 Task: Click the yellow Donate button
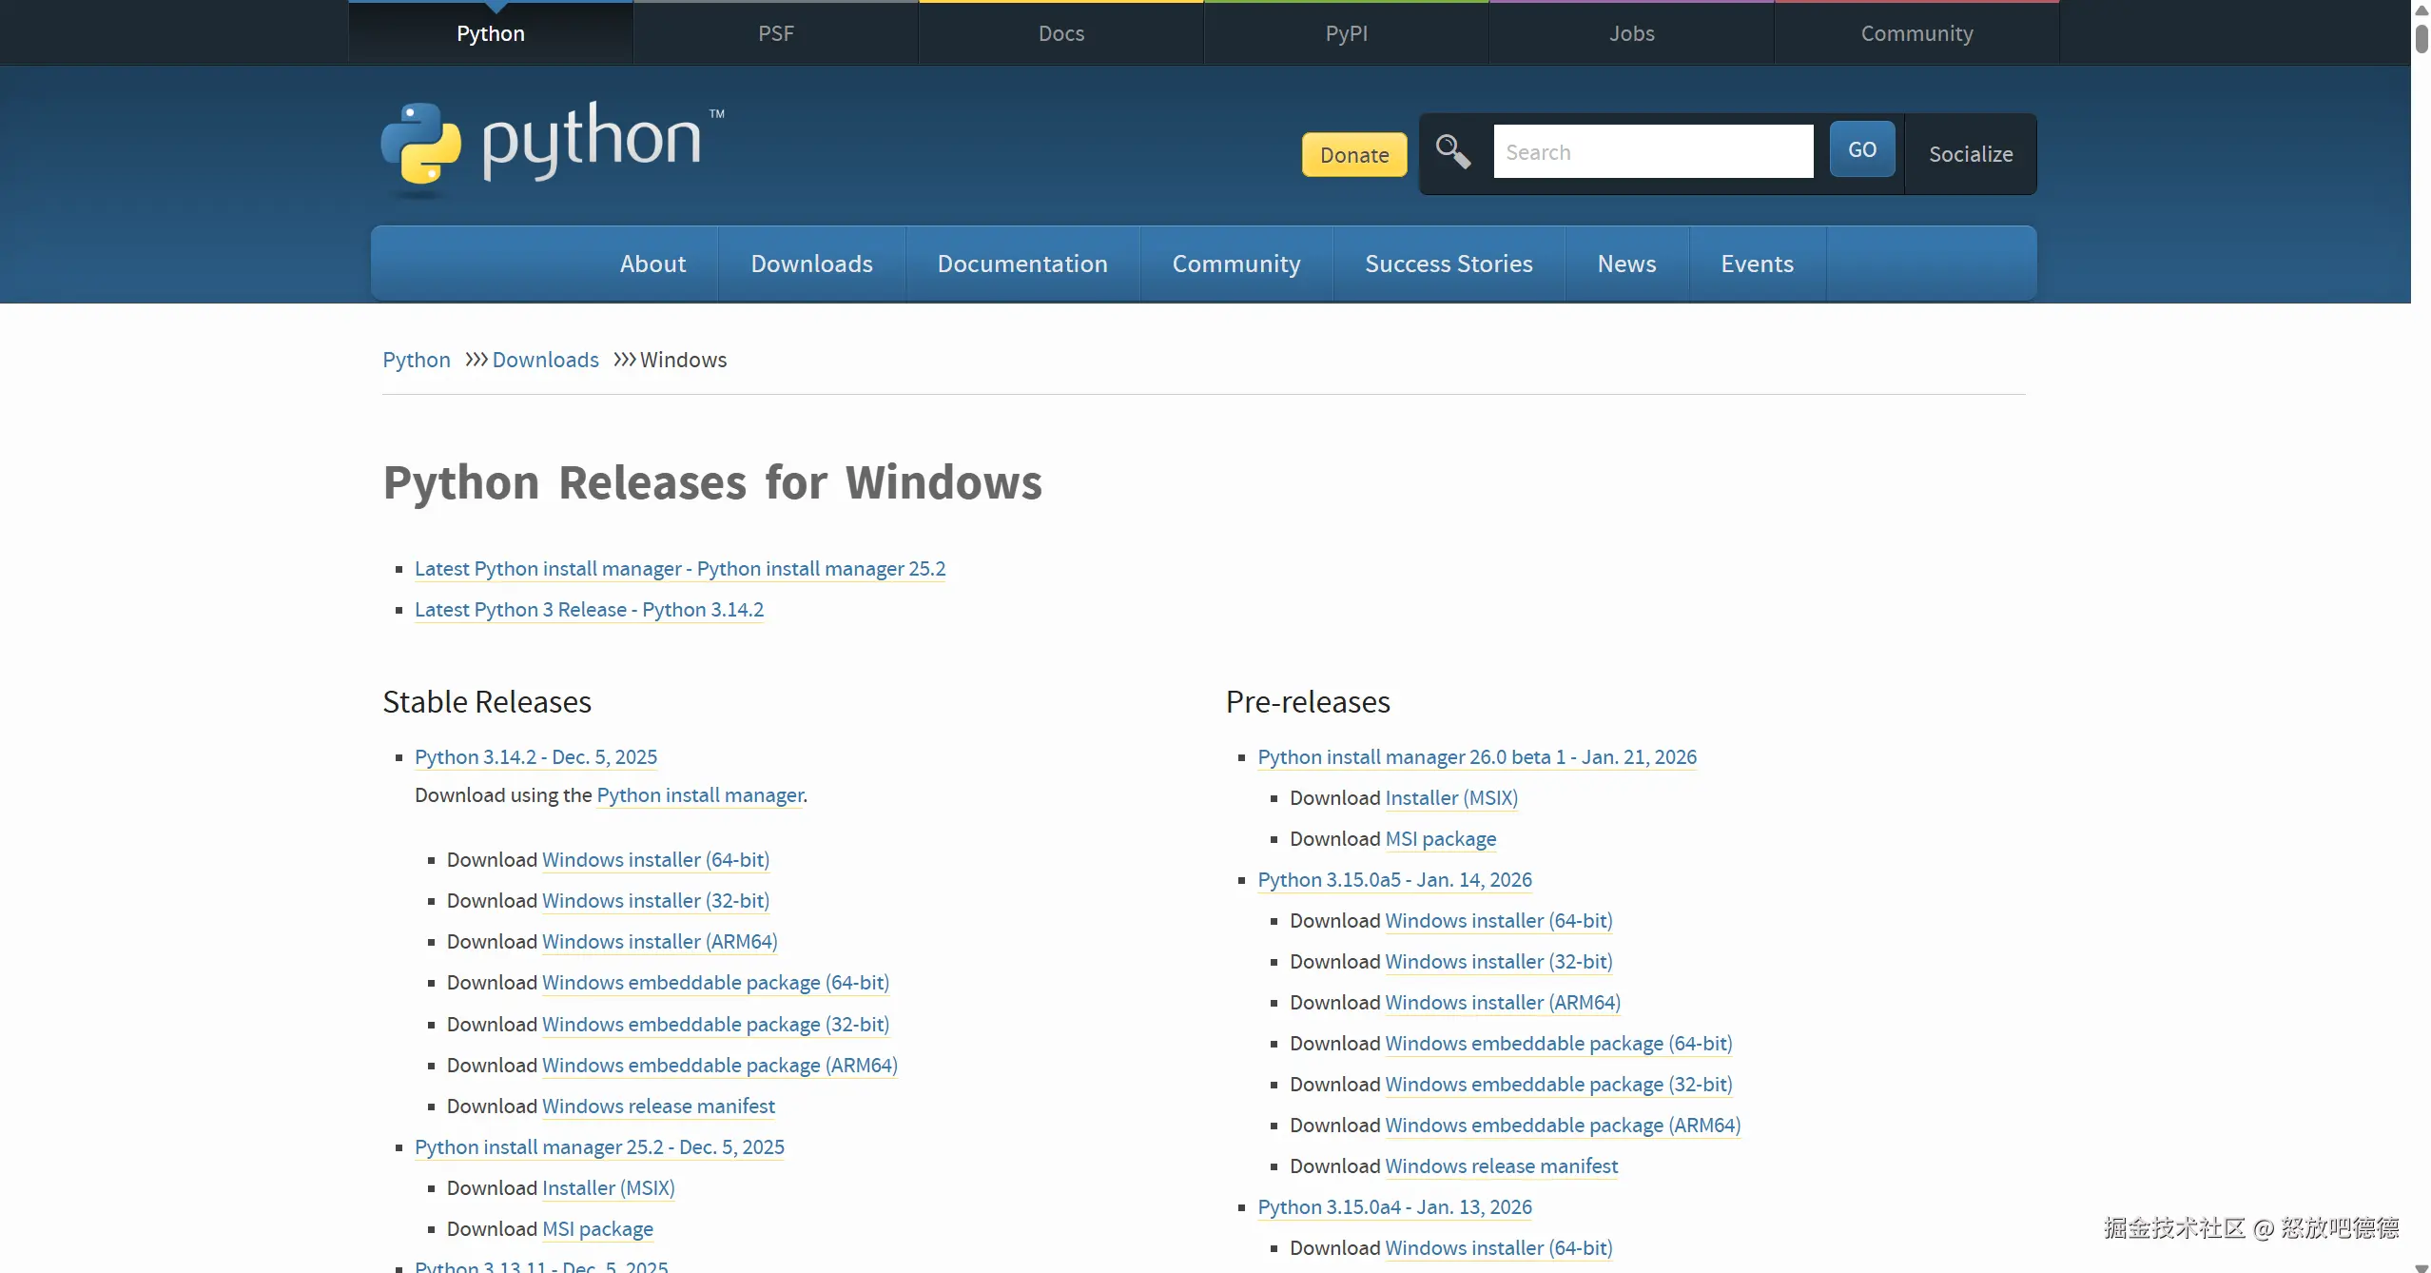pos(1353,154)
